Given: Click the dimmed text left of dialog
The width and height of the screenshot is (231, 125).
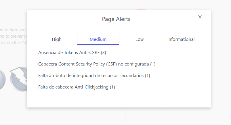Looking at the screenshot, I should pos(13,36).
